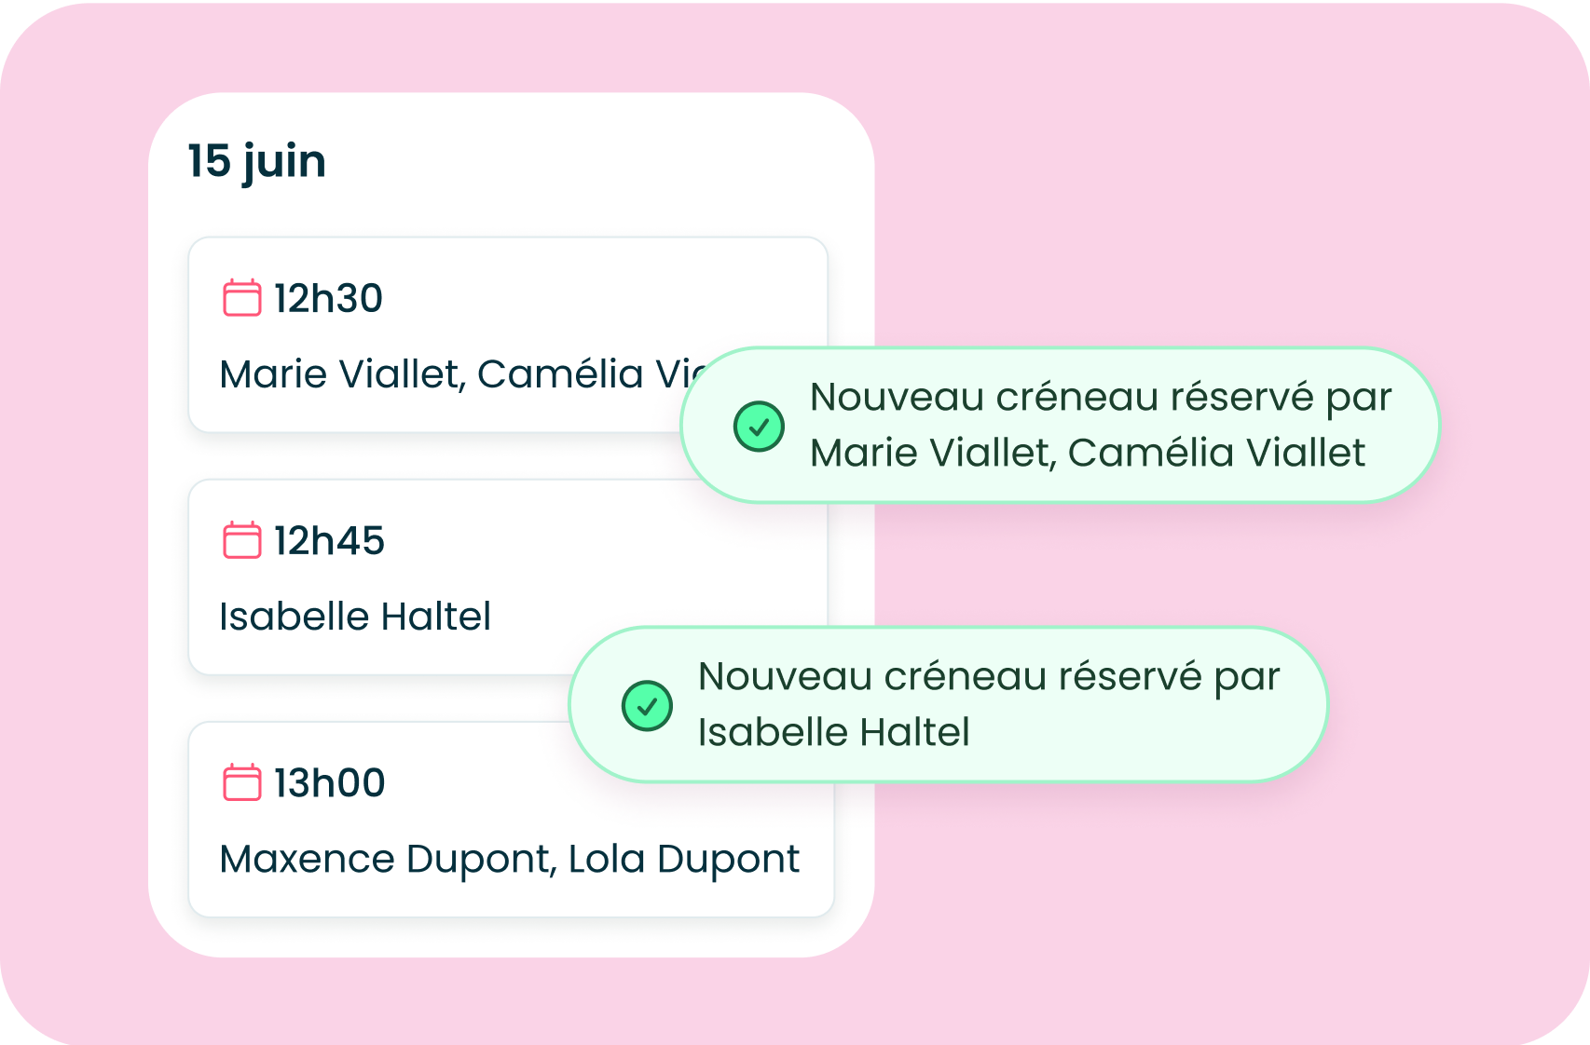Viewport: 1590px width, 1045px height.
Task: Click green checkmark in Marie Viallet notification
Action: (759, 427)
